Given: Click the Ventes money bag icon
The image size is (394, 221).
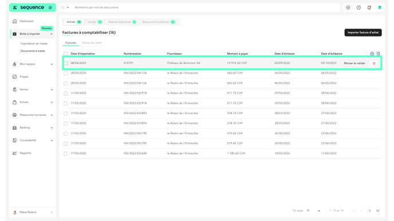Looking at the screenshot, I should pyautogui.click(x=14, y=90).
